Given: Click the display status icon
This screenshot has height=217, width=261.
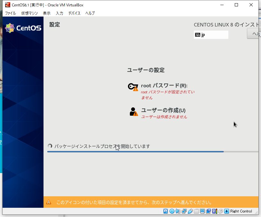Looking at the screenshot, I should click(202, 211).
